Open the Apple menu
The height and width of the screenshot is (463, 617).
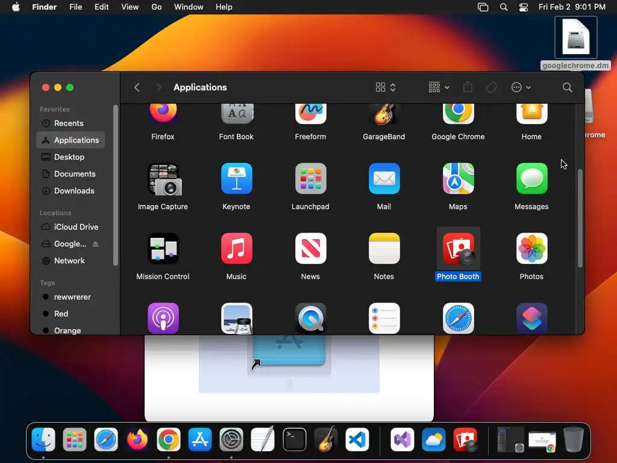16,7
